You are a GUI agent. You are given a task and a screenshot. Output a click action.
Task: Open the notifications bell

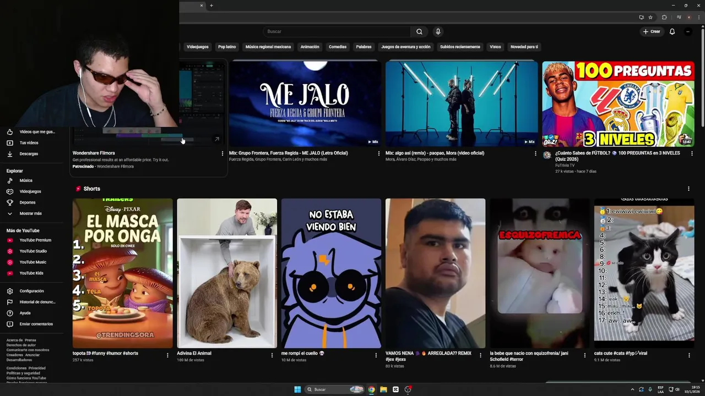coord(672,31)
